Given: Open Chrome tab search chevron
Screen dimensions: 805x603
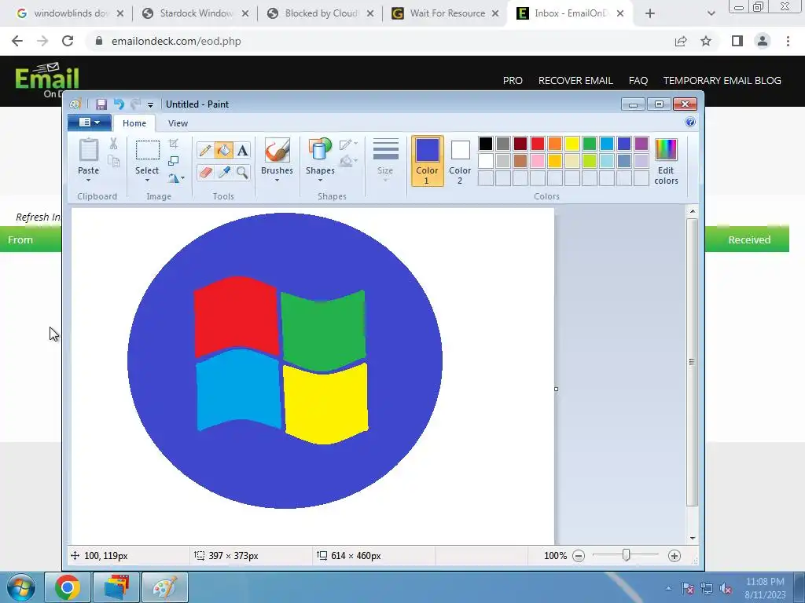Looking at the screenshot, I should pos(711,14).
